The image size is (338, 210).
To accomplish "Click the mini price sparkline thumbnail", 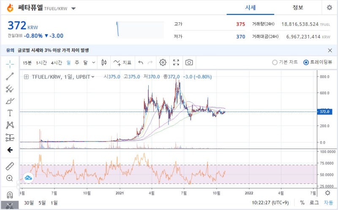I will click(140, 29).
